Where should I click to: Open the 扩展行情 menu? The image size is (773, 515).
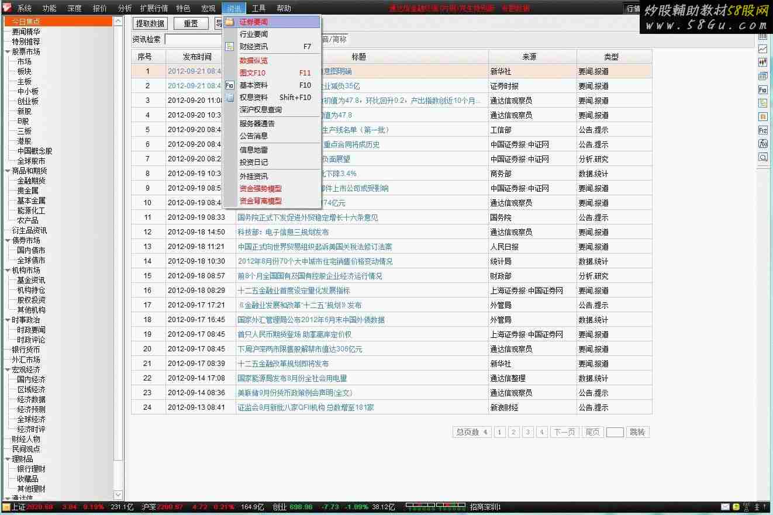click(x=154, y=8)
